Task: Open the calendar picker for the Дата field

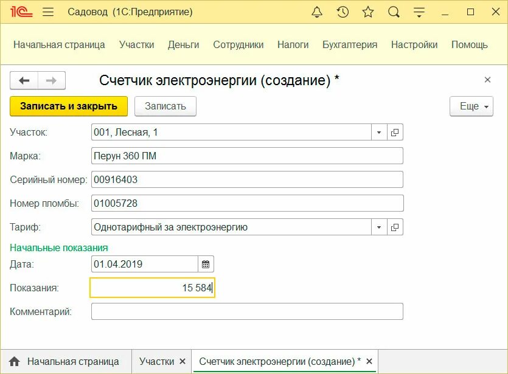Action: tap(206, 264)
